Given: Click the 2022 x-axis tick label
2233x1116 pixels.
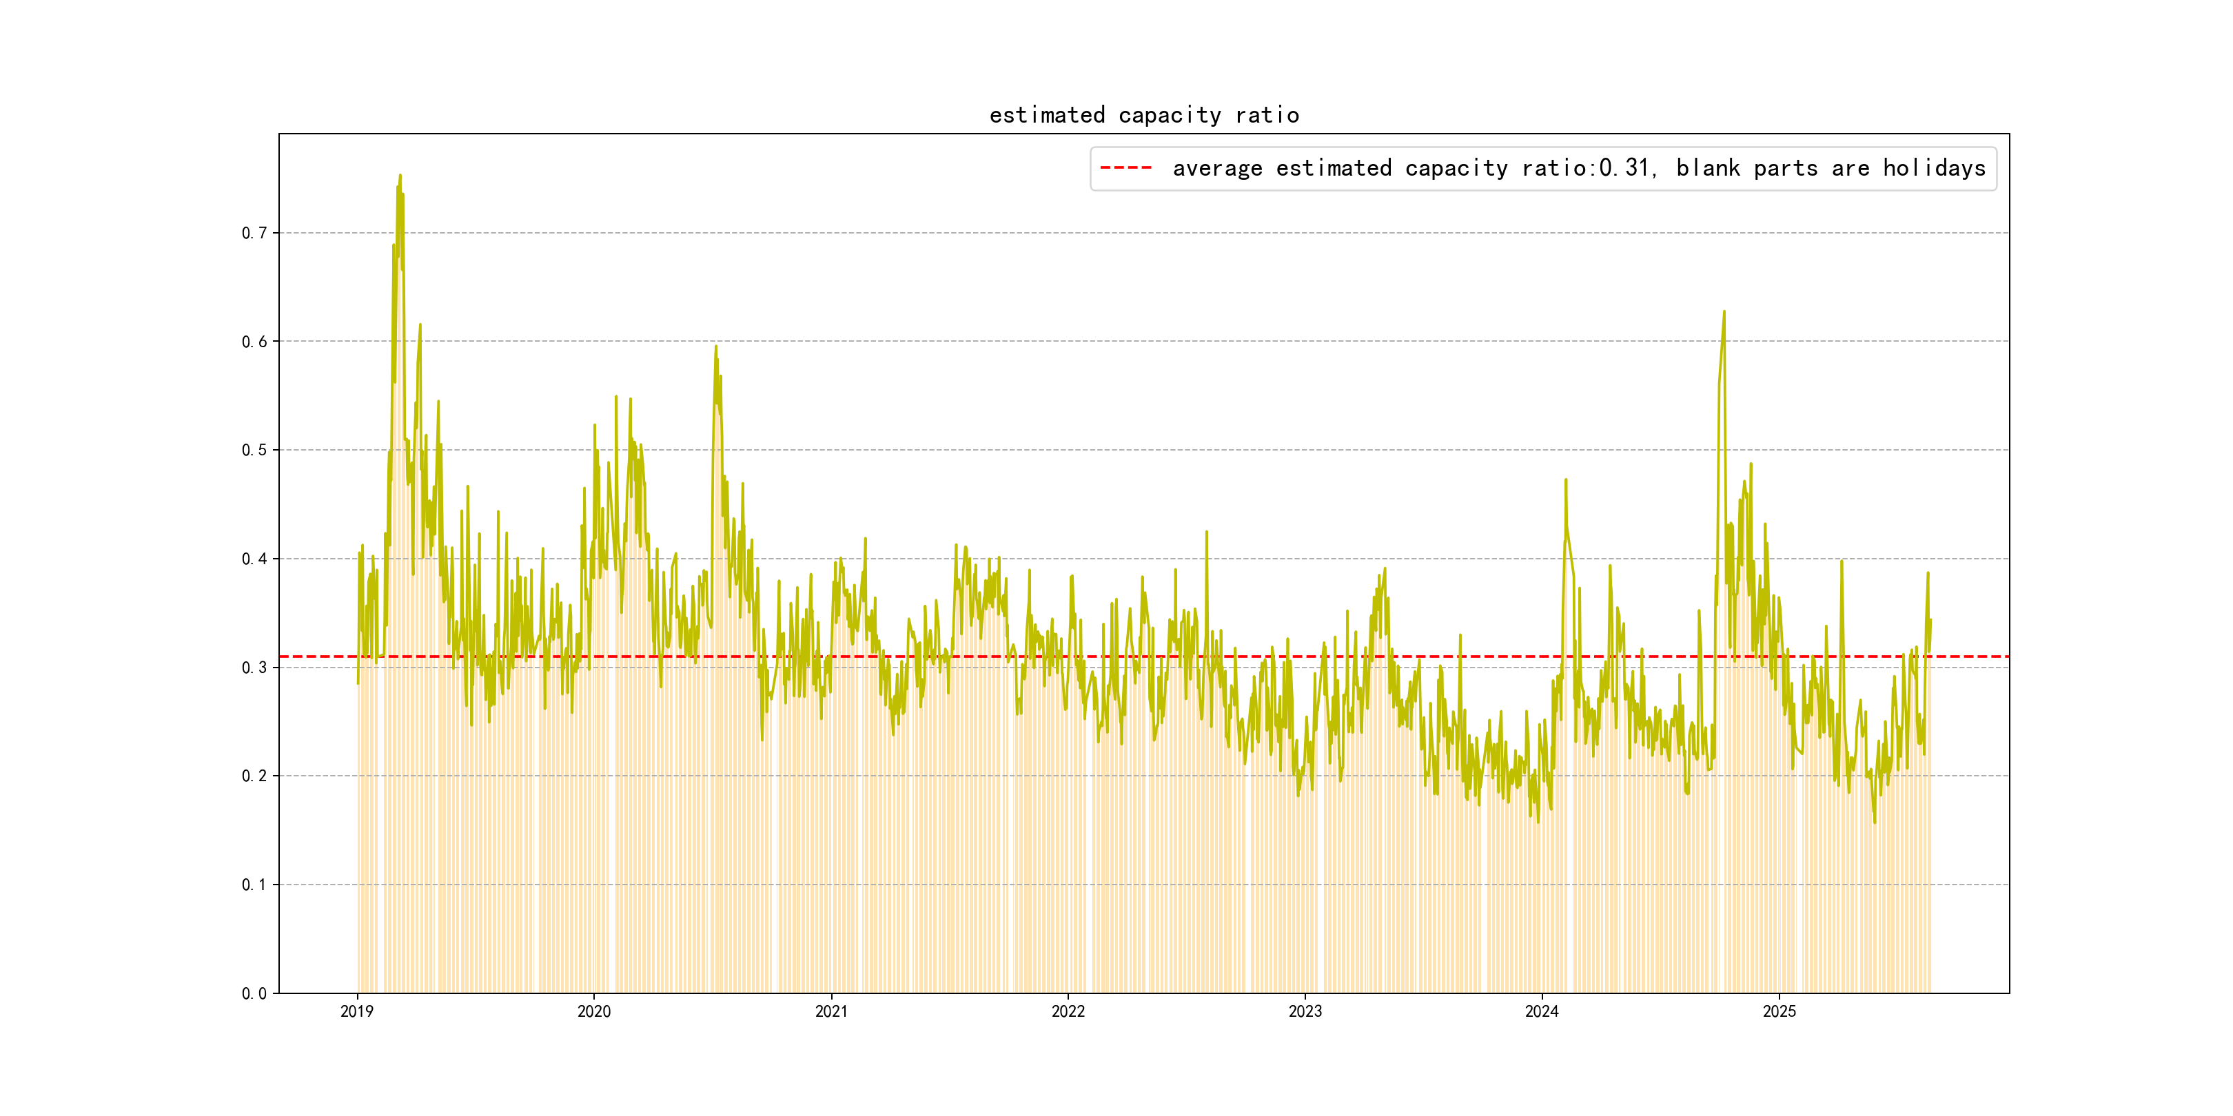Looking at the screenshot, I should pos(1068,1011).
